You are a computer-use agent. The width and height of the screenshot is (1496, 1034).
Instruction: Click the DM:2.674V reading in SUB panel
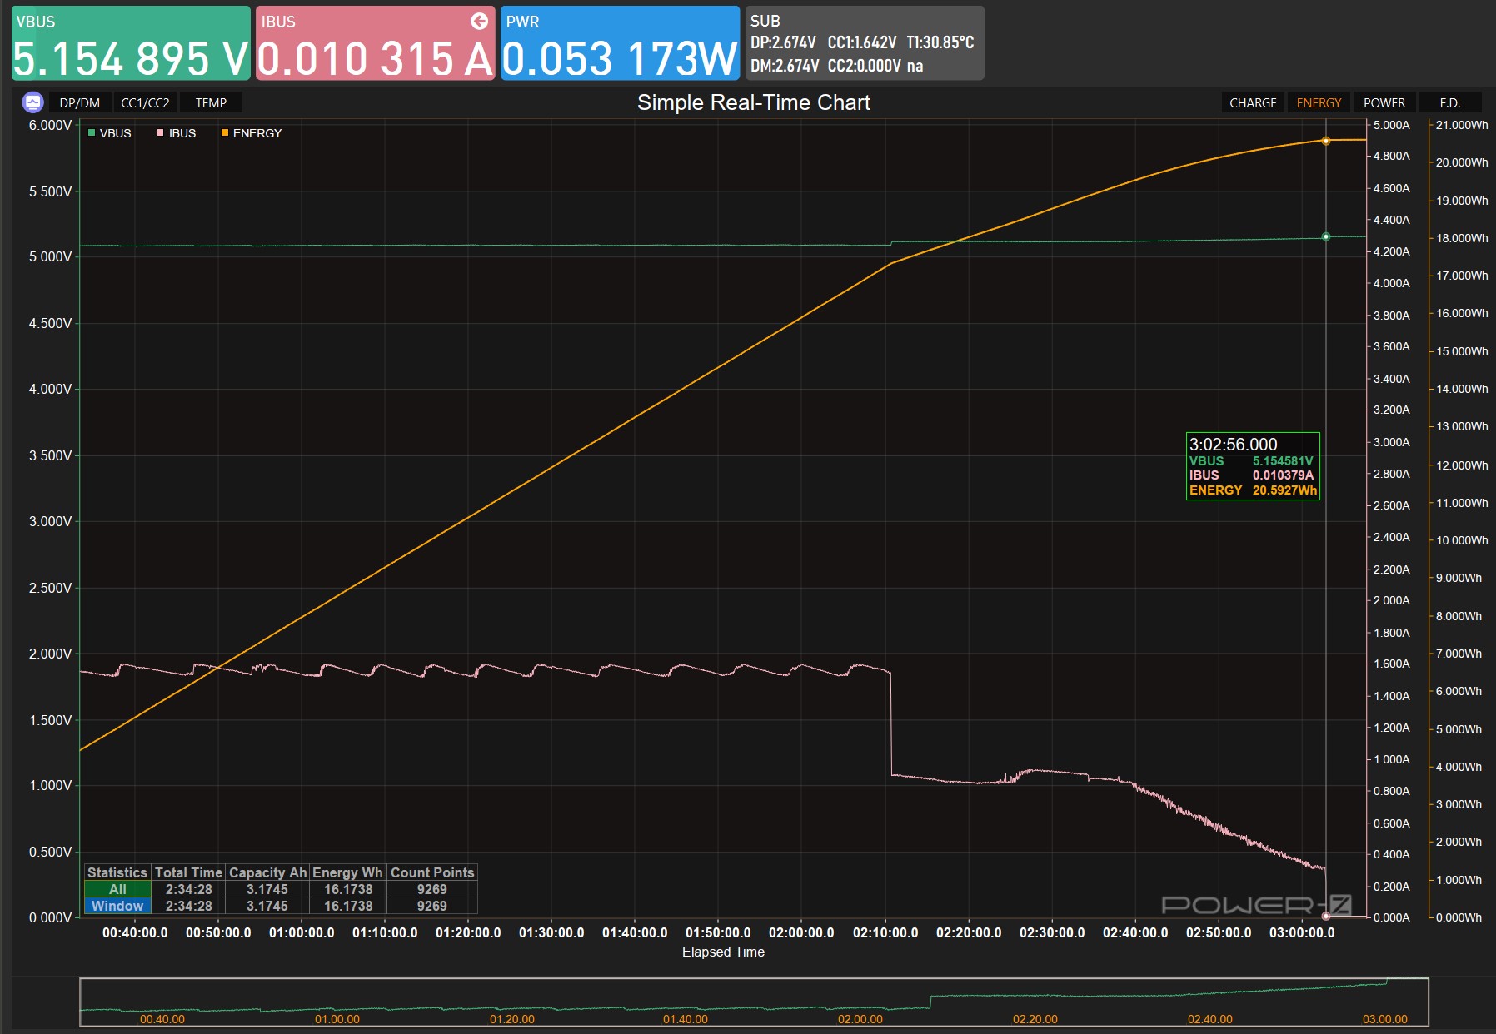coord(784,66)
